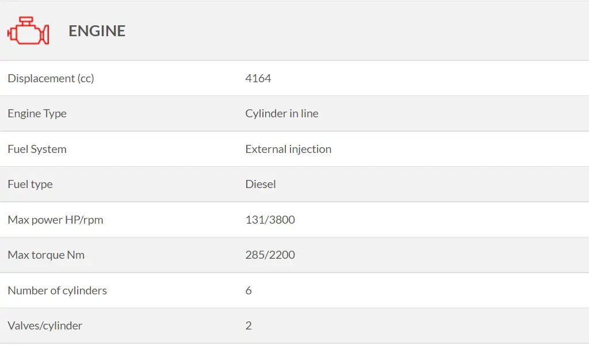Select the Diesel fuel value
This screenshot has height=345, width=589.
click(x=261, y=185)
